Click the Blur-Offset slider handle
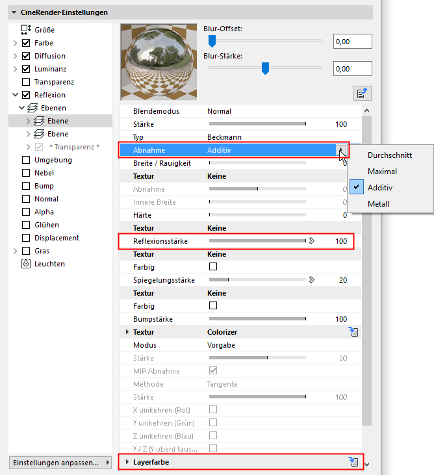434x475 pixels. 212,41
